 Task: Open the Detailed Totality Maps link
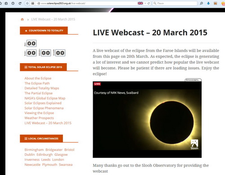(42, 88)
